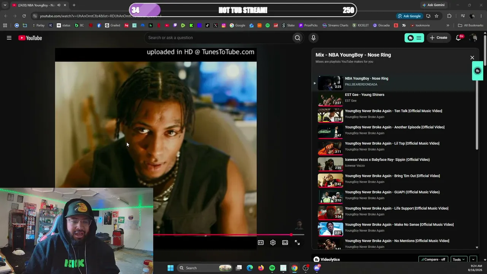Open the Windows Start menu
487x274 pixels.
coord(170,268)
